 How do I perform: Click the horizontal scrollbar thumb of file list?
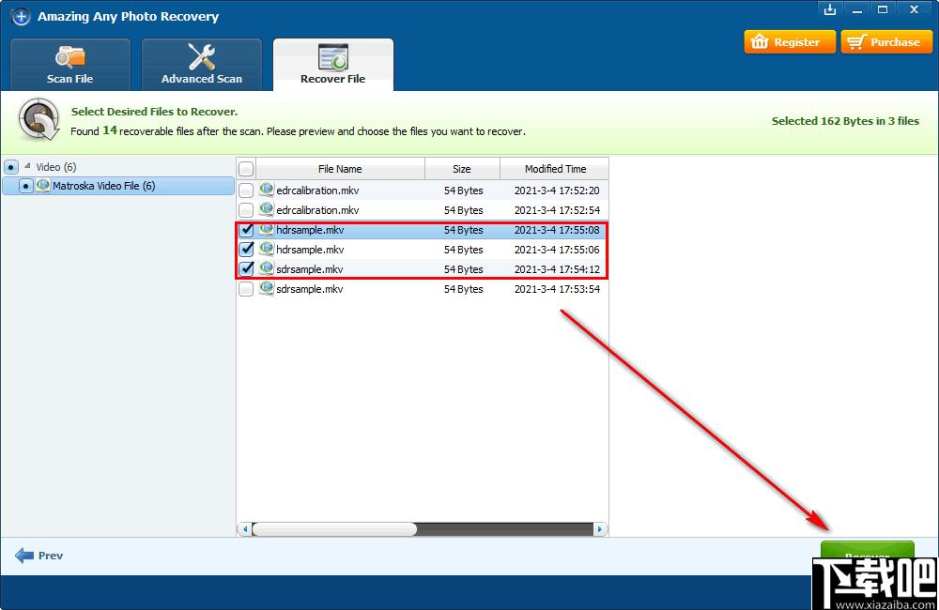334,529
